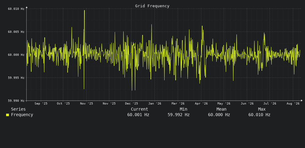The height and width of the screenshot is (148, 305).
Task: Click the top y-axis label 60.010 Hz
Action: 16,9
